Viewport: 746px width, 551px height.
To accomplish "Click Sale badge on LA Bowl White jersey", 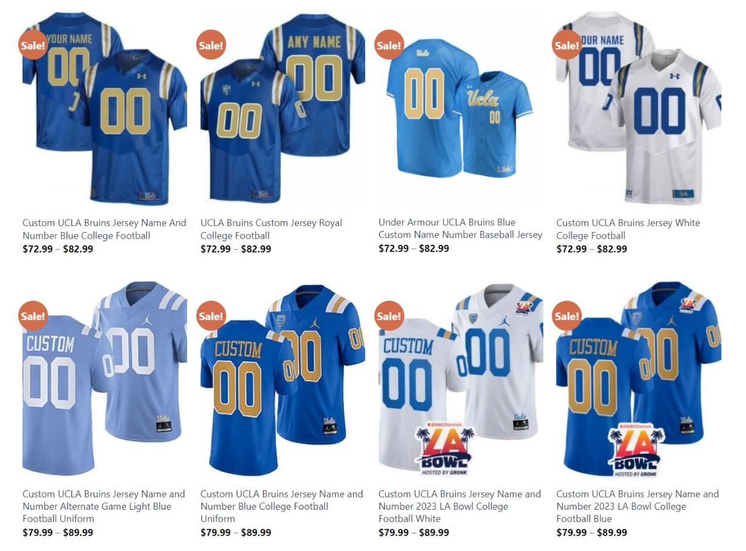I will [x=389, y=316].
